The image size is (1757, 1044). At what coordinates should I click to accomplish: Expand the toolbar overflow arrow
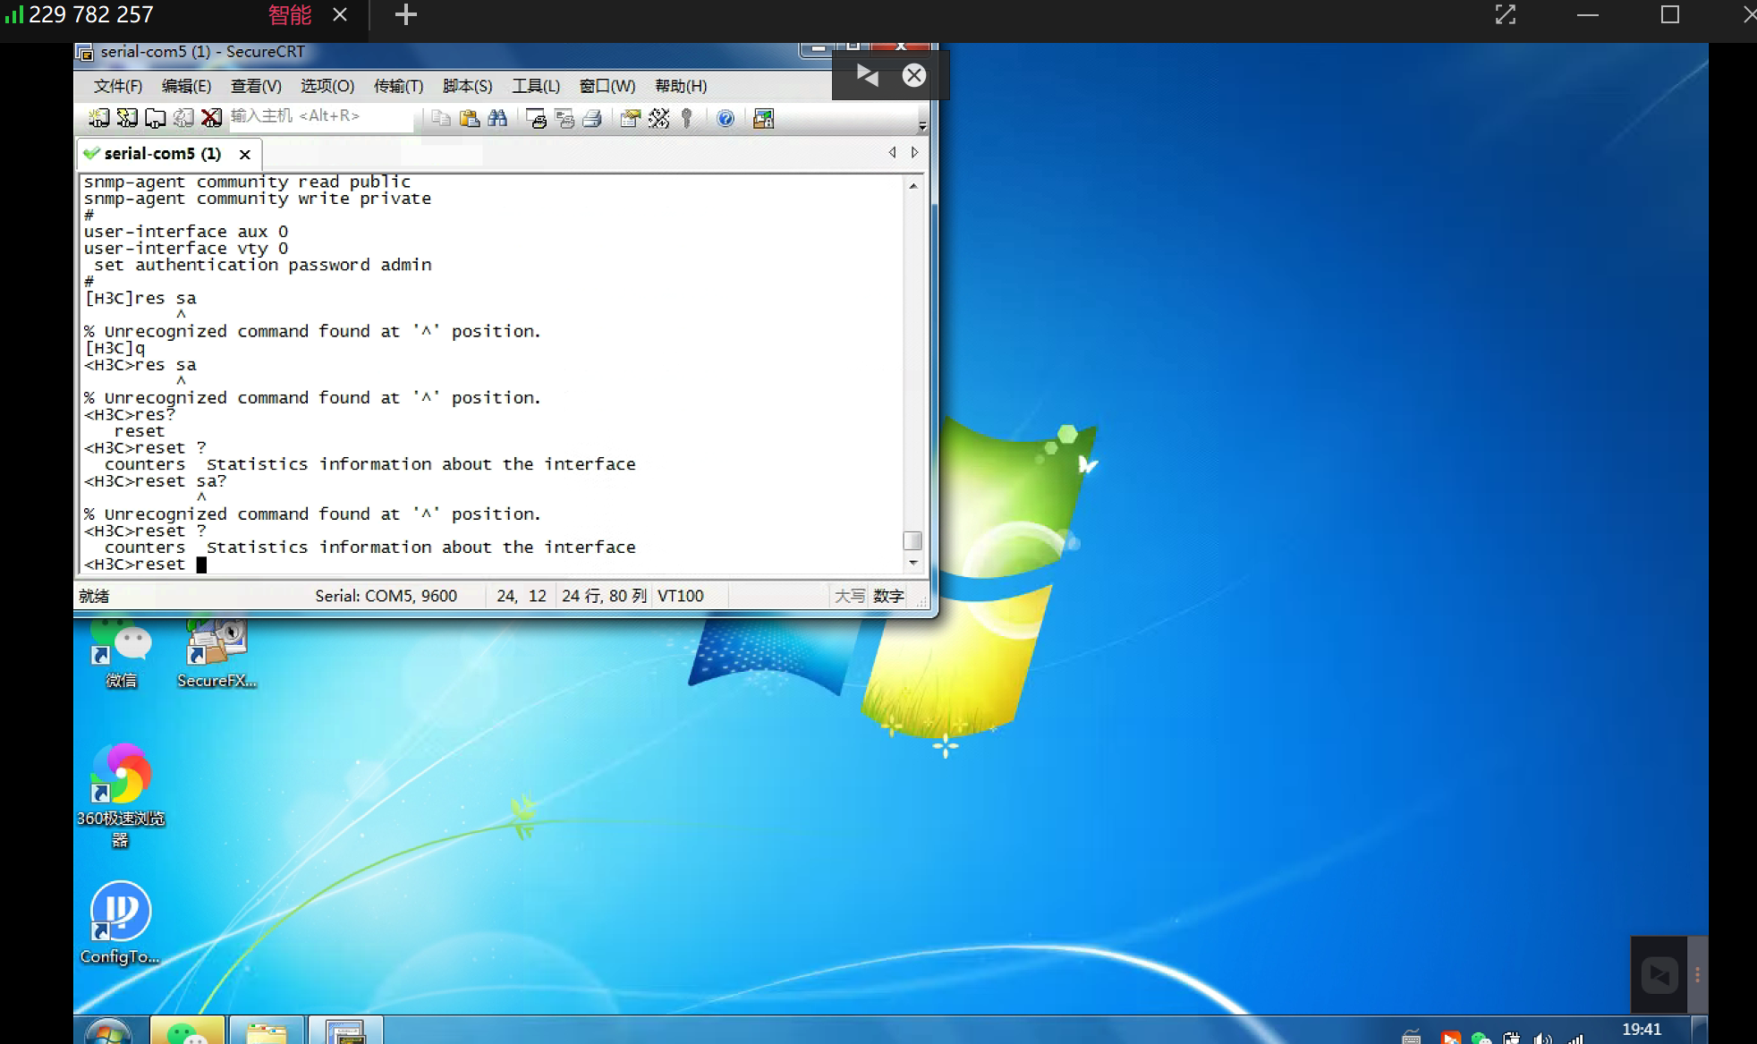921,126
